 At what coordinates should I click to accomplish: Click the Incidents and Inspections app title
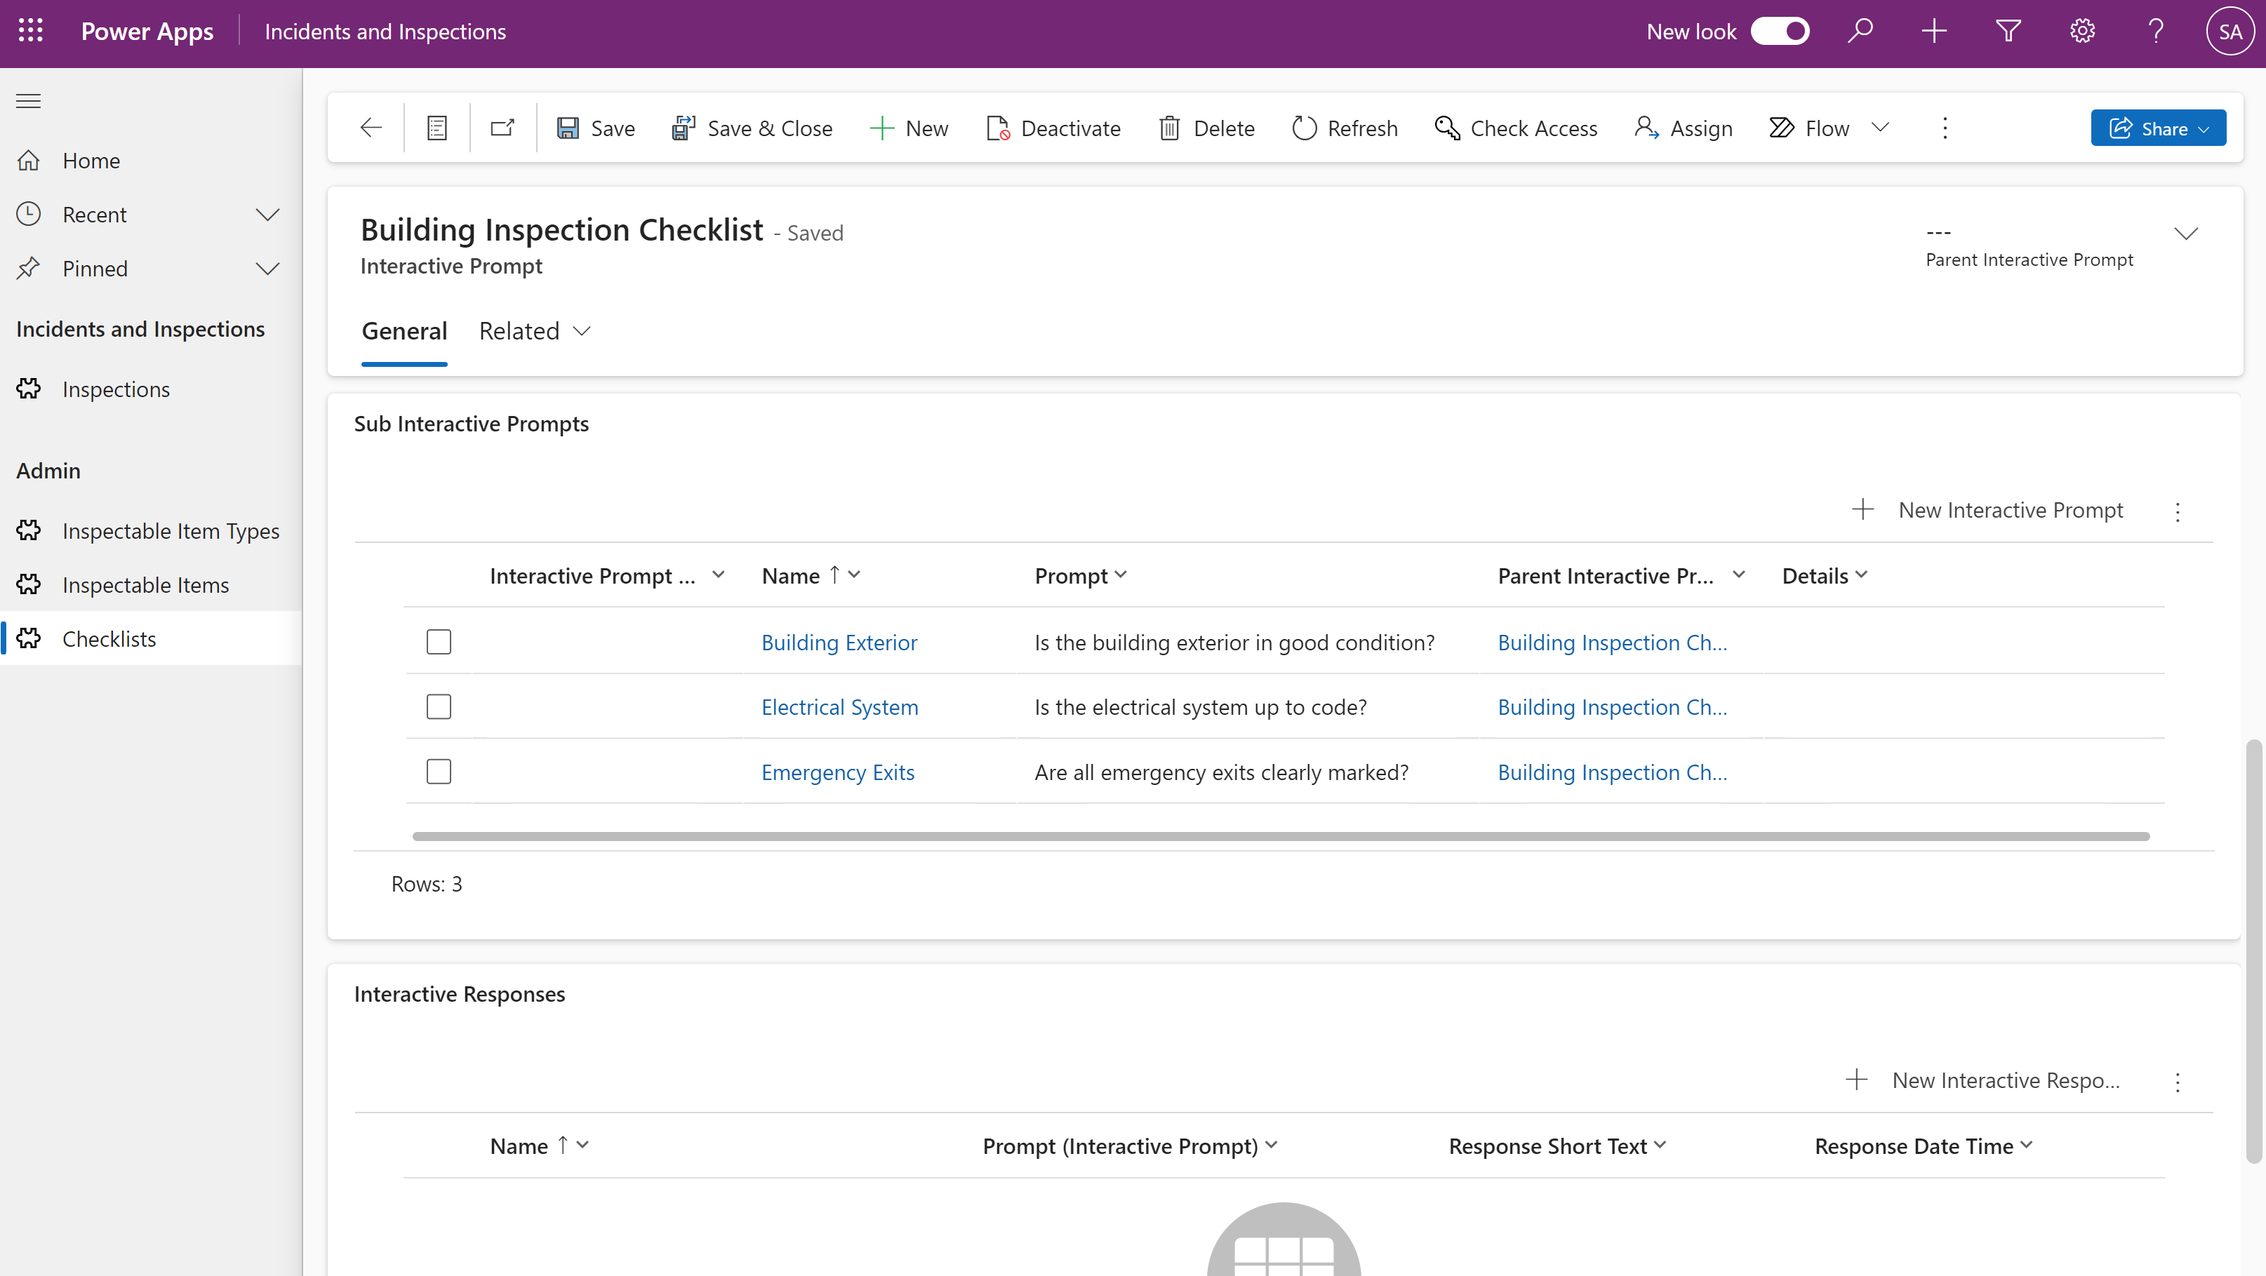pyautogui.click(x=385, y=32)
